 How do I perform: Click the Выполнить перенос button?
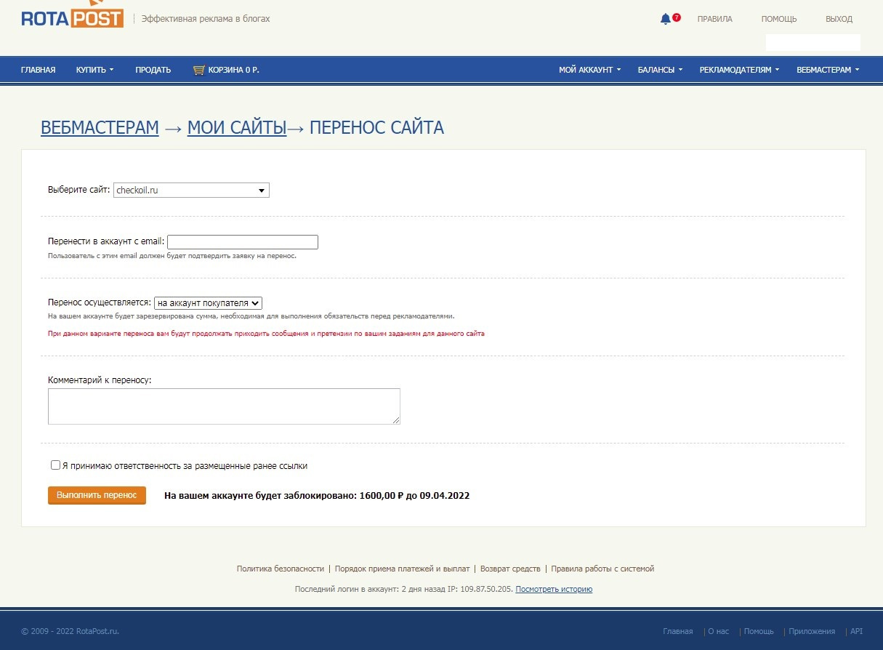[x=97, y=495]
